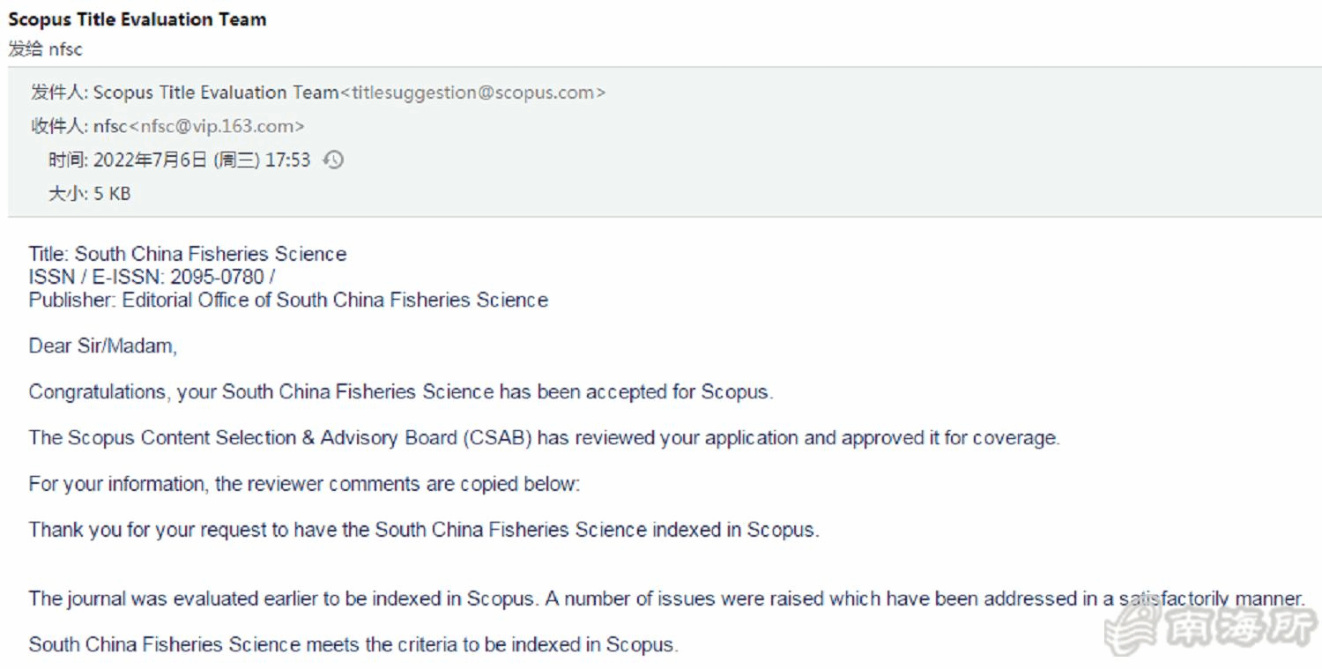Image resolution: width=1322 pixels, height=669 pixels.
Task: Click the 'Thank you for your request' sentence
Action: tap(424, 530)
